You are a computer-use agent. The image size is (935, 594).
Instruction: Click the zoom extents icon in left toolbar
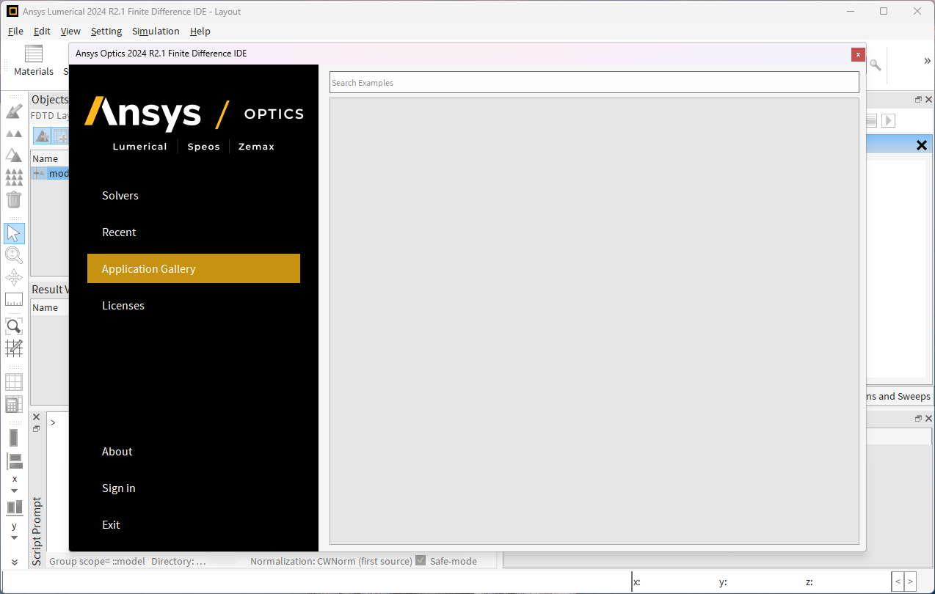coord(14,326)
